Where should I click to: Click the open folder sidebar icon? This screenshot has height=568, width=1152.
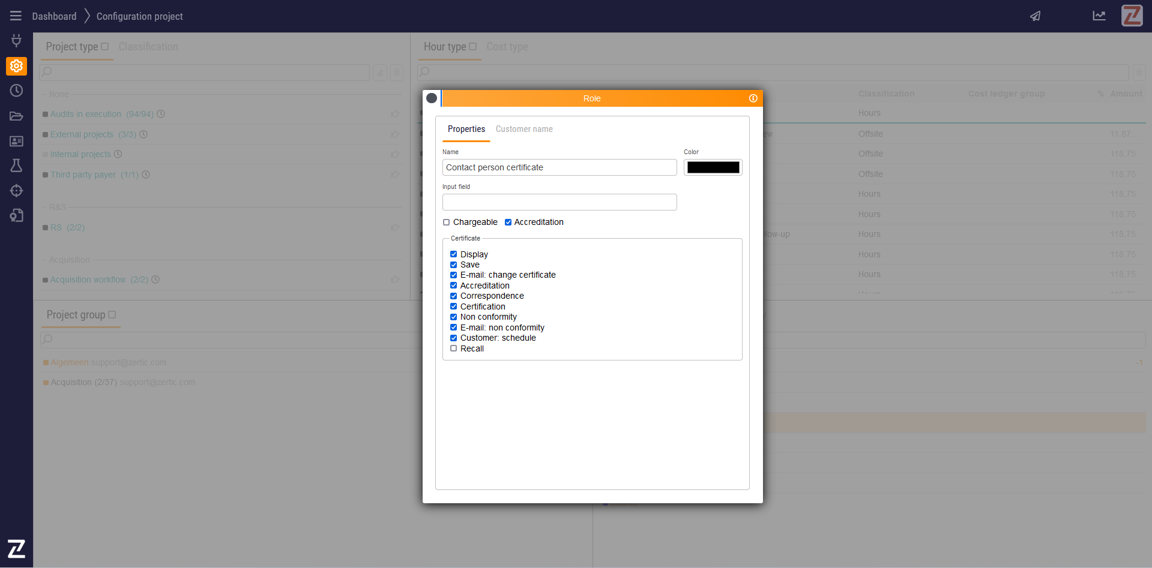16,116
